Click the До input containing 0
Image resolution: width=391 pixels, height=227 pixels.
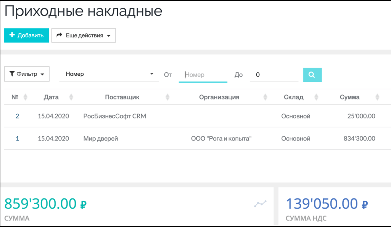tap(274, 74)
